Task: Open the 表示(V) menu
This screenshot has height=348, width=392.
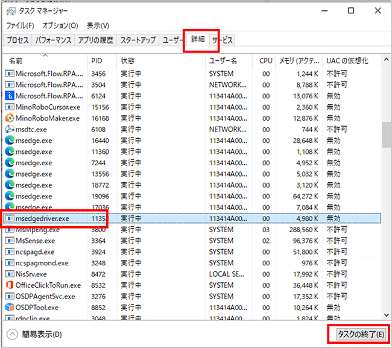Action: click(x=98, y=26)
